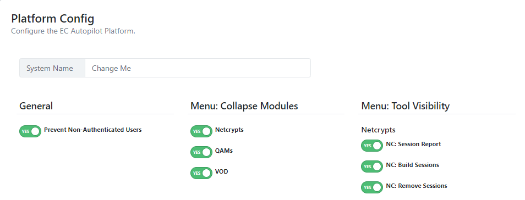Select the System Name field label
Image resolution: width=525 pixels, height=200 pixels.
[50, 68]
